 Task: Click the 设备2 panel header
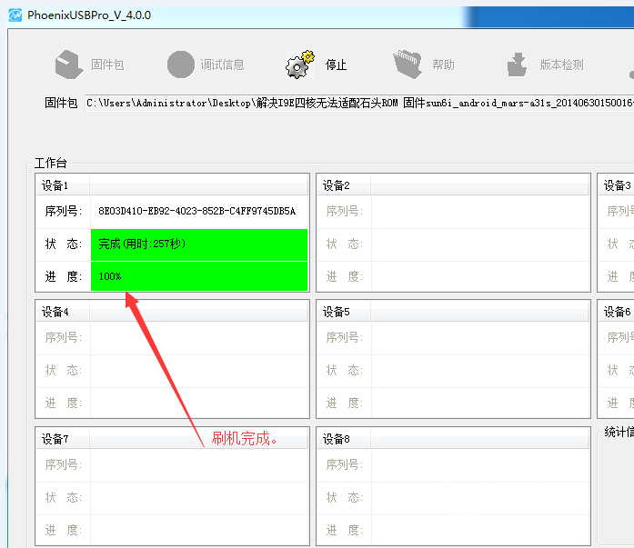(453, 185)
